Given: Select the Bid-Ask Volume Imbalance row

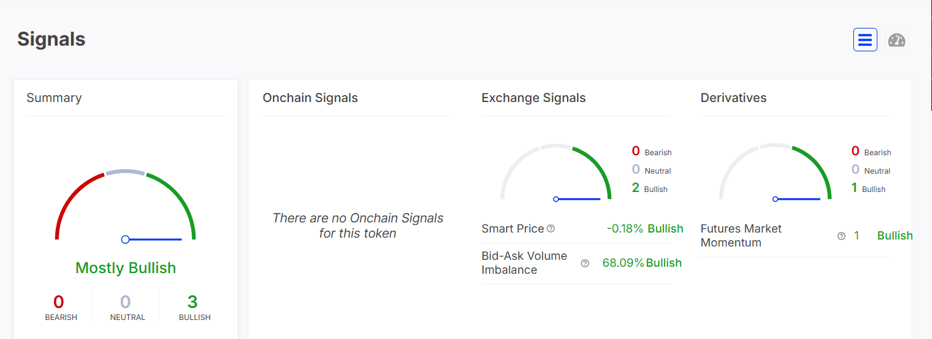Looking at the screenshot, I should pos(576,263).
